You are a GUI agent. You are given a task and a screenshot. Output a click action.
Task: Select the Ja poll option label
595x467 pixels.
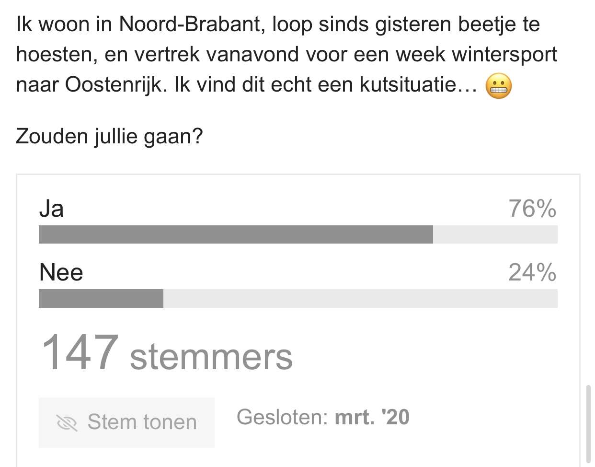51,209
